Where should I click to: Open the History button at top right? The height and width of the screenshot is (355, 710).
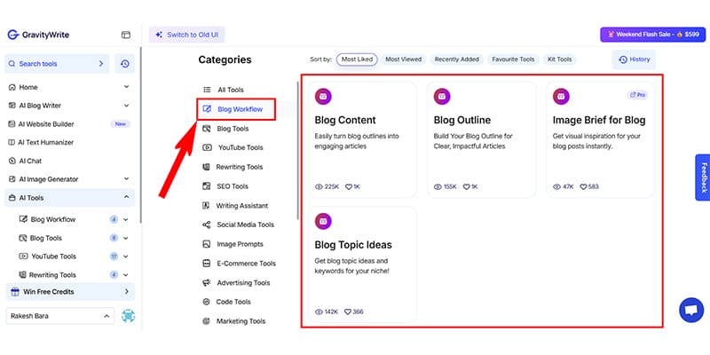point(634,59)
